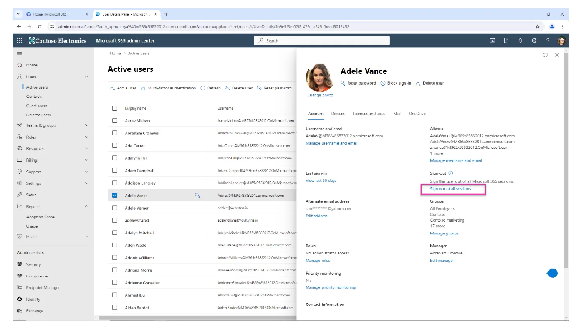
Task: Uncheck the Adele Vance checkbox
Action: (114, 195)
